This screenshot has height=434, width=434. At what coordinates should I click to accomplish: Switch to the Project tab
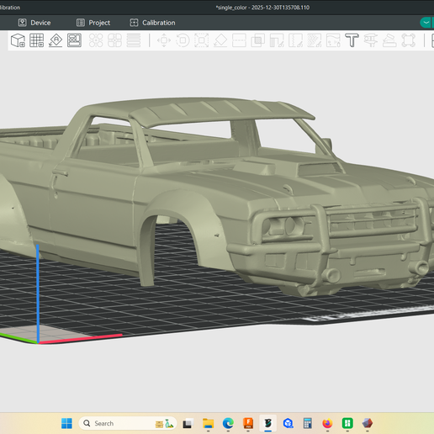(93, 23)
